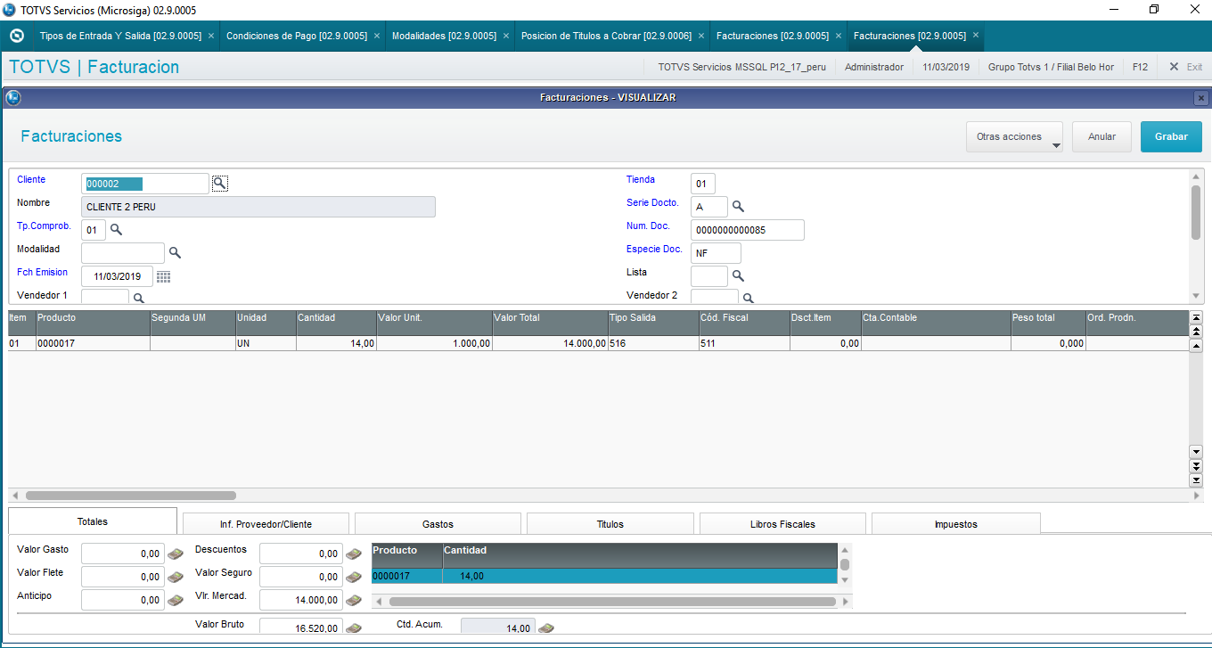
Task: Open the Lista lookup magnifier
Action: point(738,276)
